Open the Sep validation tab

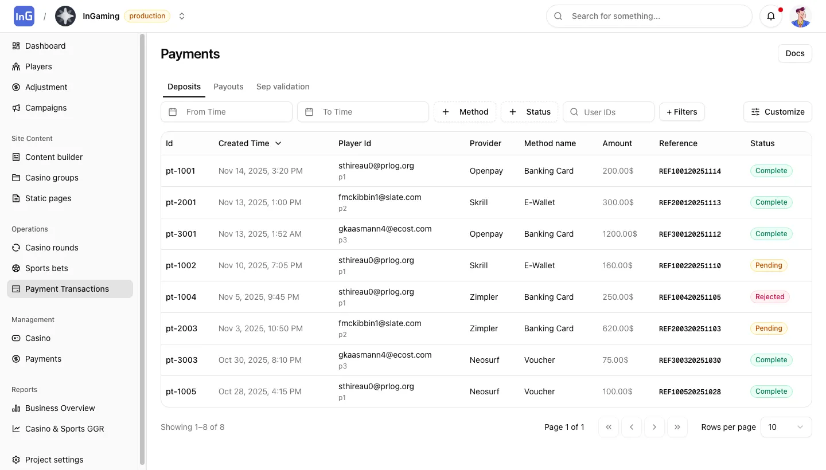click(x=283, y=87)
